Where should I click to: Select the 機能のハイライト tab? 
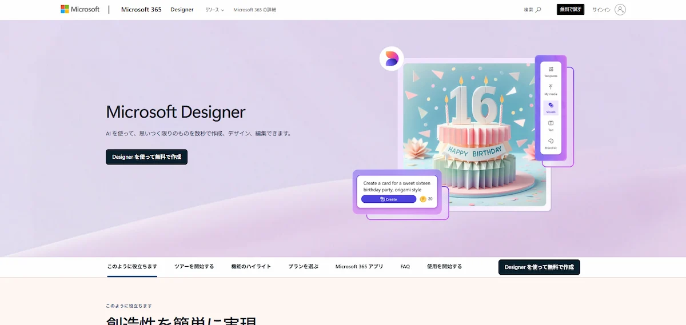coord(251,267)
